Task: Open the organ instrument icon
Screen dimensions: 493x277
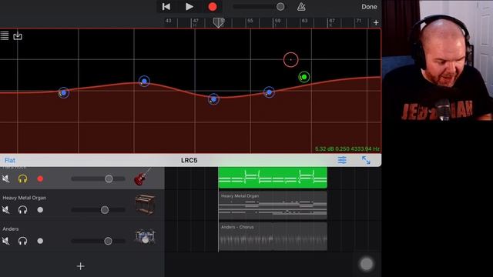Action: click(145, 205)
